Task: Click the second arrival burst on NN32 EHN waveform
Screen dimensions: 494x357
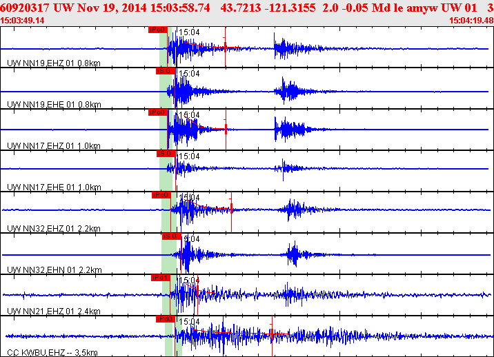Action: [x=295, y=254]
